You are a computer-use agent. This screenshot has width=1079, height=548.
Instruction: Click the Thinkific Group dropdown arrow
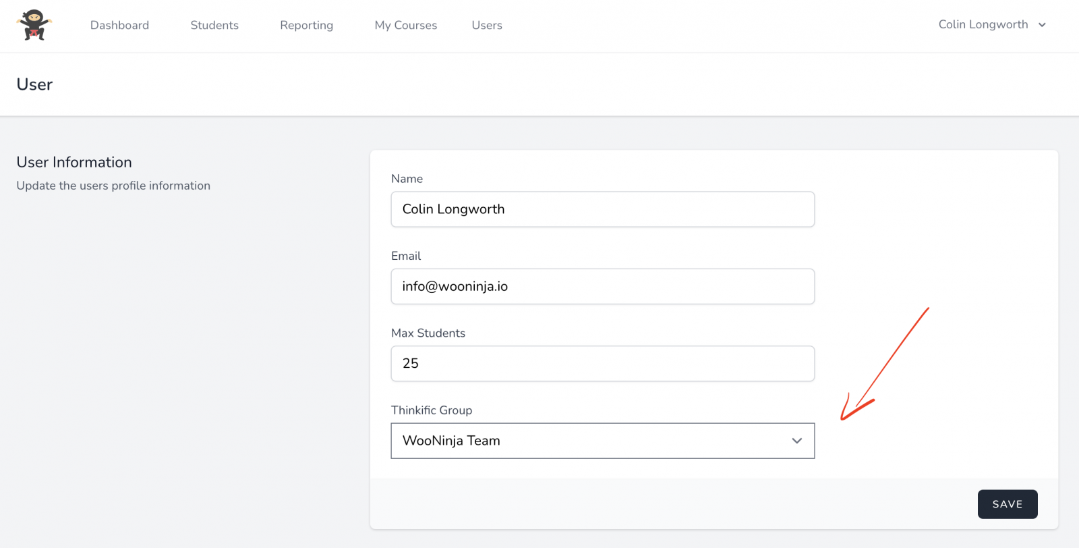tap(796, 441)
